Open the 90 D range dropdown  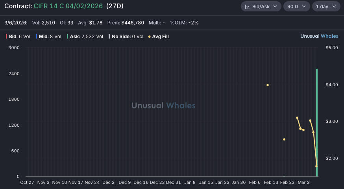point(296,7)
